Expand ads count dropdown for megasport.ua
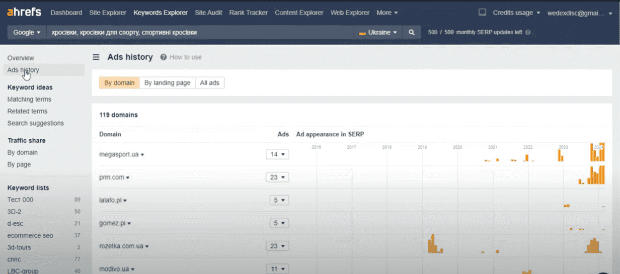 coord(277,154)
